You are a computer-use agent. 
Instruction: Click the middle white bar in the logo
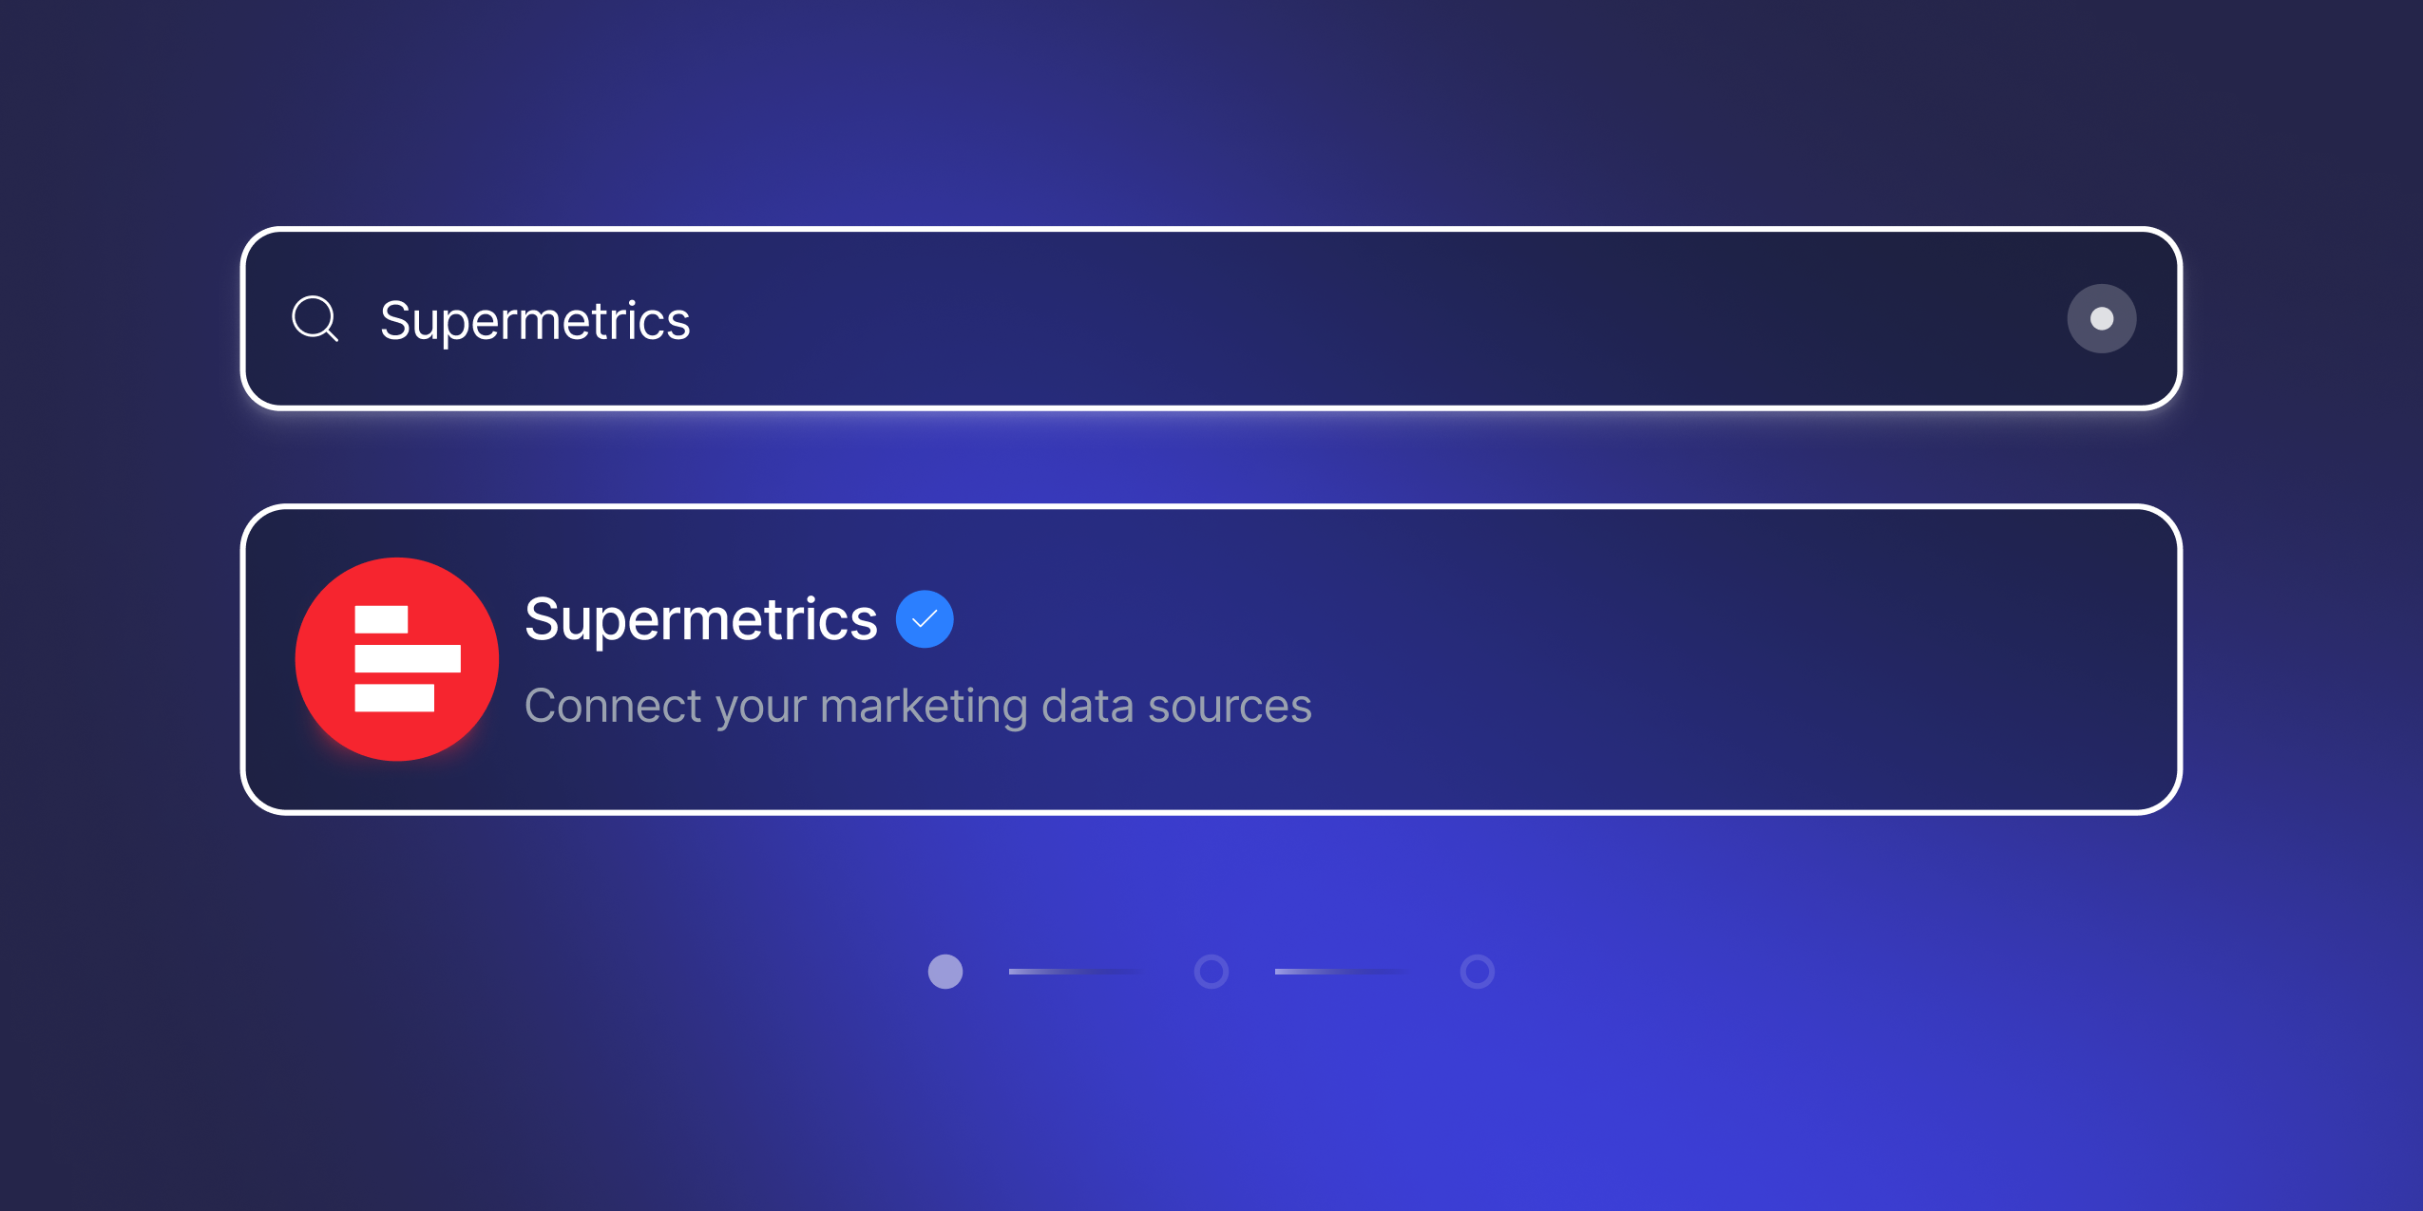(x=407, y=658)
